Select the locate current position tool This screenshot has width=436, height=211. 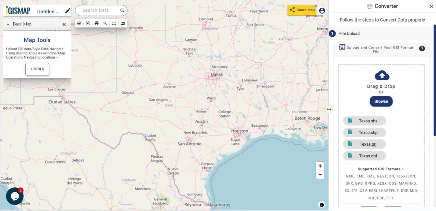tap(79, 23)
